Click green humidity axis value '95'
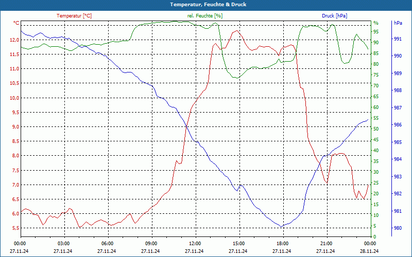 pos(376,32)
